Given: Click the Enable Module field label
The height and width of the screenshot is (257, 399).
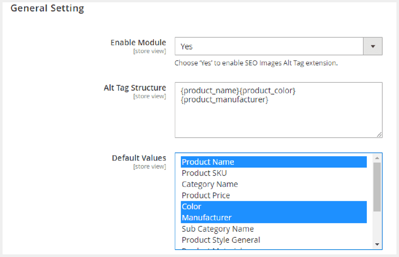Looking at the screenshot, I should [138, 42].
